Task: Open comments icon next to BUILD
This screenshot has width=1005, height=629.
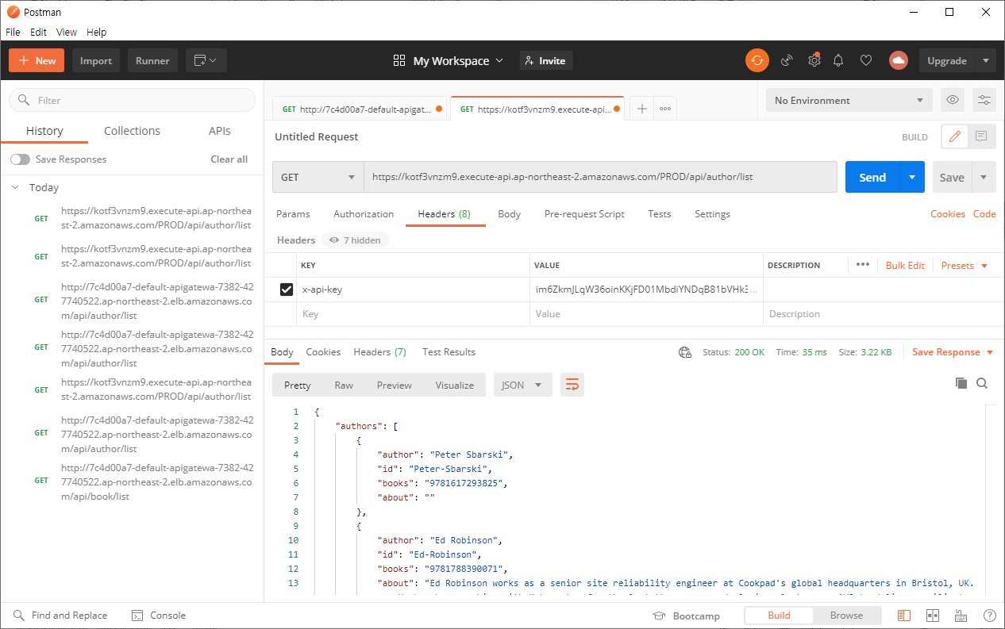Action: coord(981,136)
